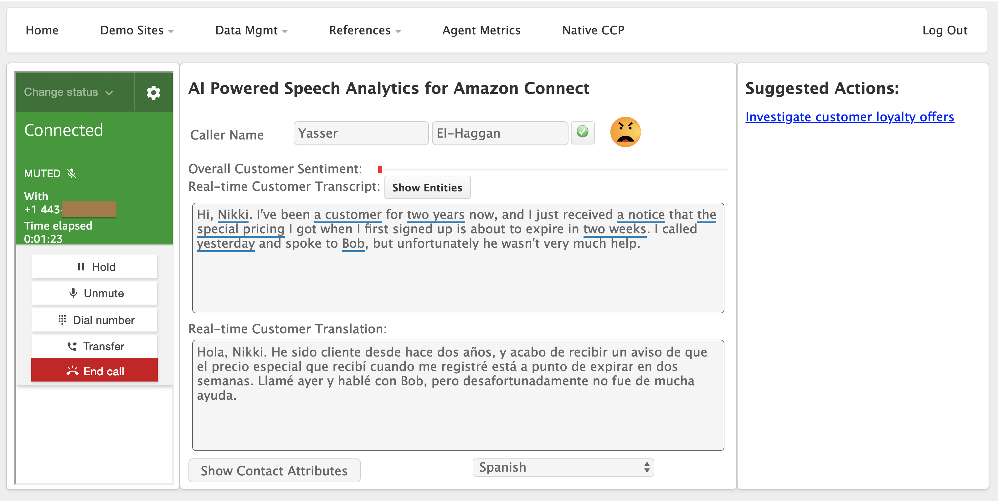Open the Spanish translation language selector

pyautogui.click(x=563, y=467)
